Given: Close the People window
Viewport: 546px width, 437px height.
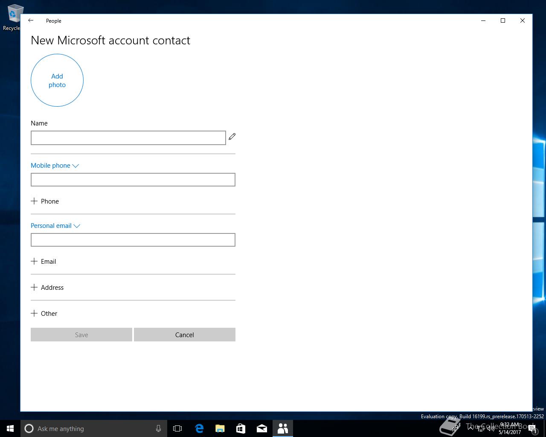Looking at the screenshot, I should (523, 20).
